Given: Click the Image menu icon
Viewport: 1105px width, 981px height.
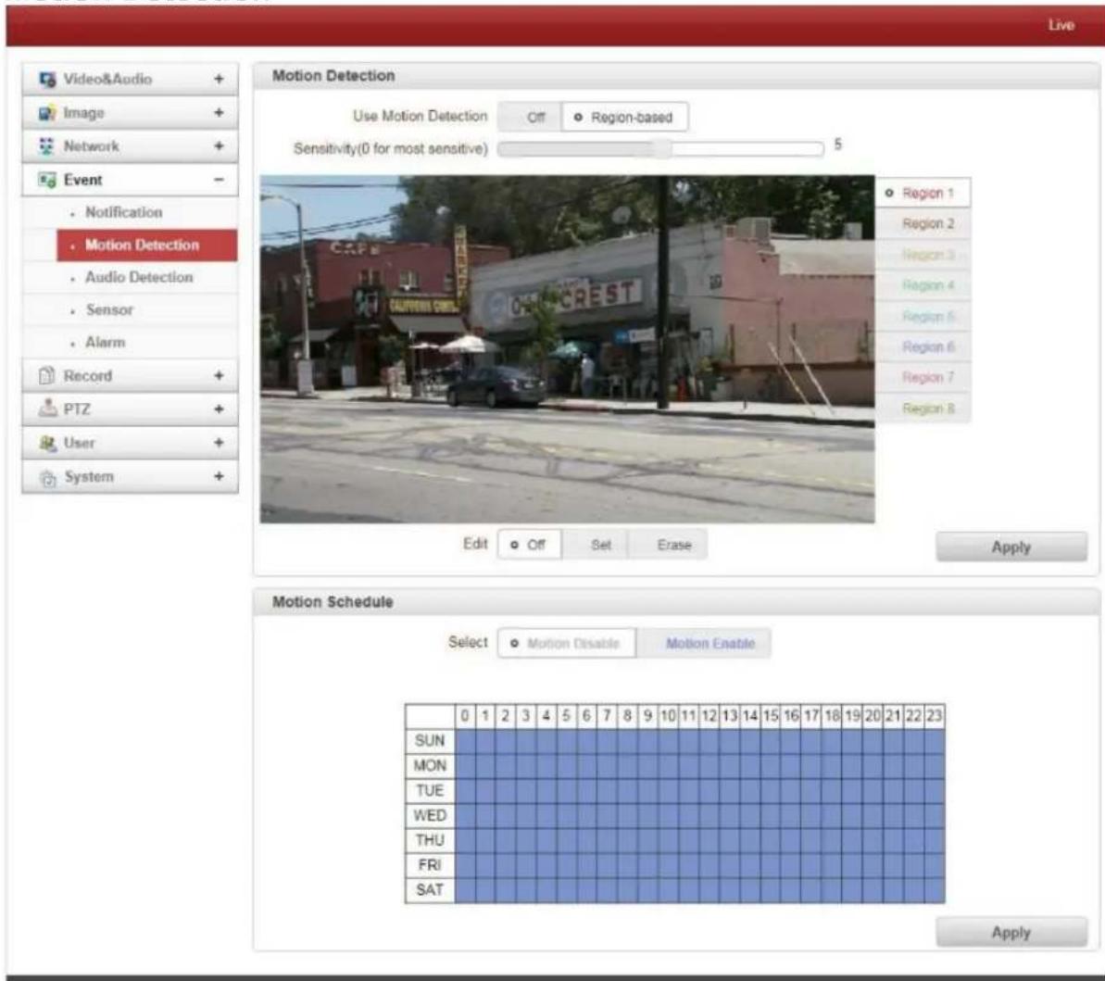Looking at the screenshot, I should [x=47, y=113].
